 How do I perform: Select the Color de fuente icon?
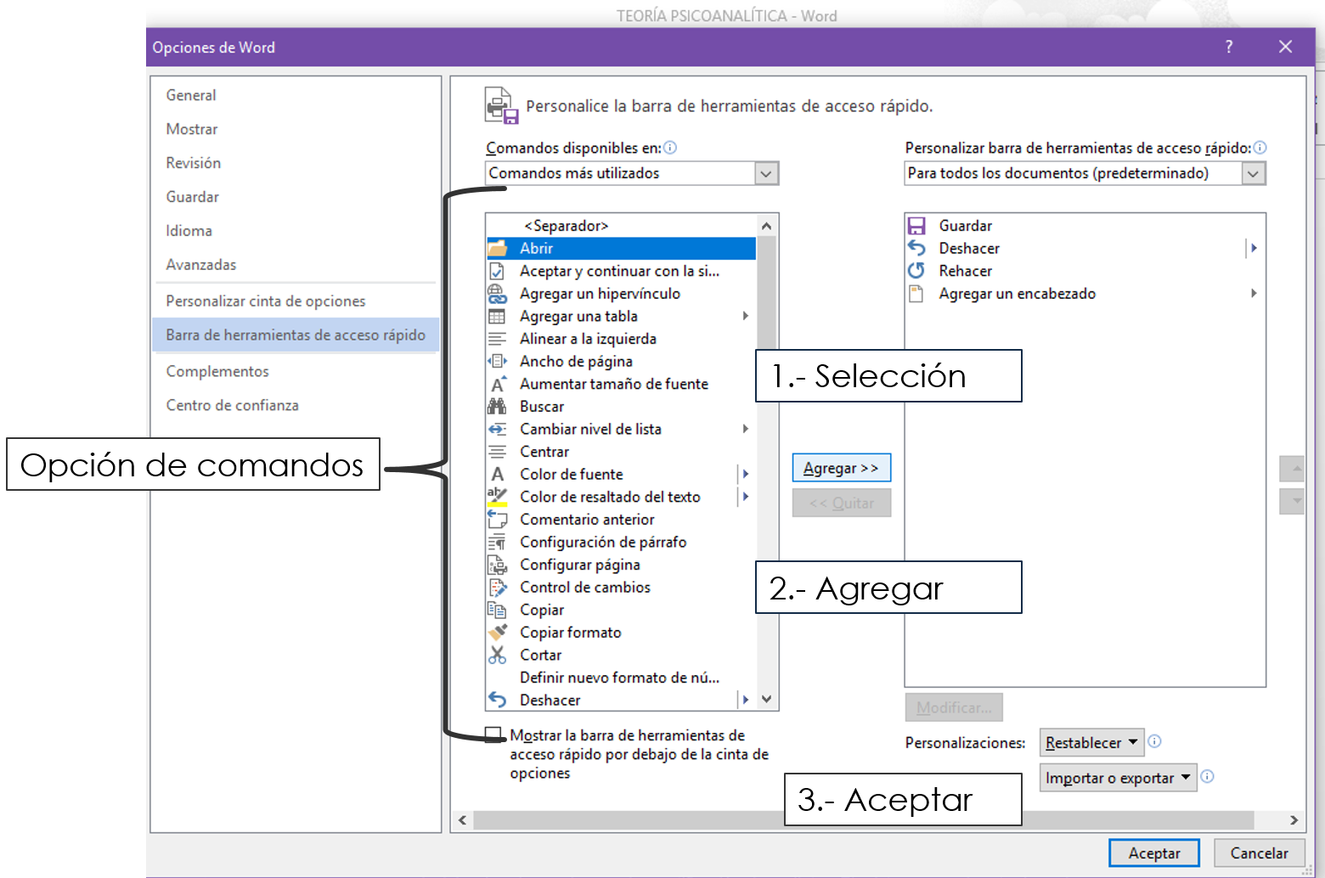pyautogui.click(x=497, y=474)
